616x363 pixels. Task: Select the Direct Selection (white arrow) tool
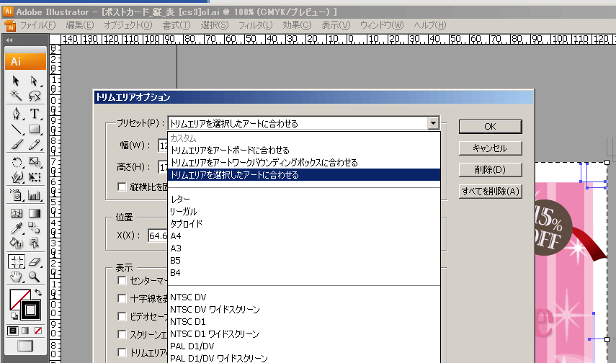coord(35,81)
